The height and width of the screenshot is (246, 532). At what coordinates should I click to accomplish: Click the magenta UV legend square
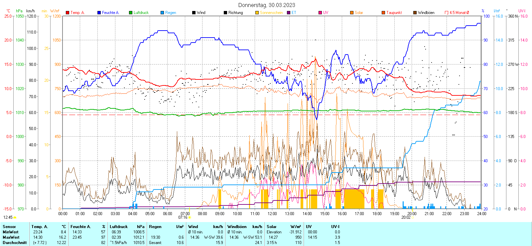(x=320, y=13)
